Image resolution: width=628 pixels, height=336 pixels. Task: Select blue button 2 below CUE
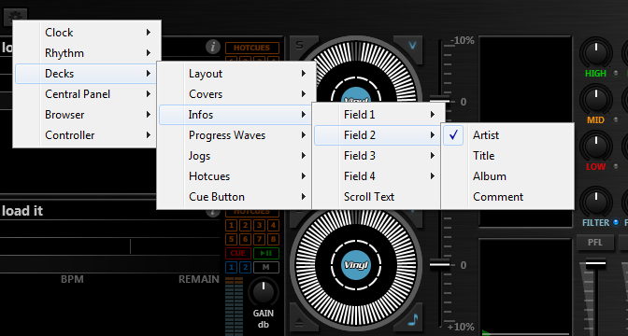245,267
